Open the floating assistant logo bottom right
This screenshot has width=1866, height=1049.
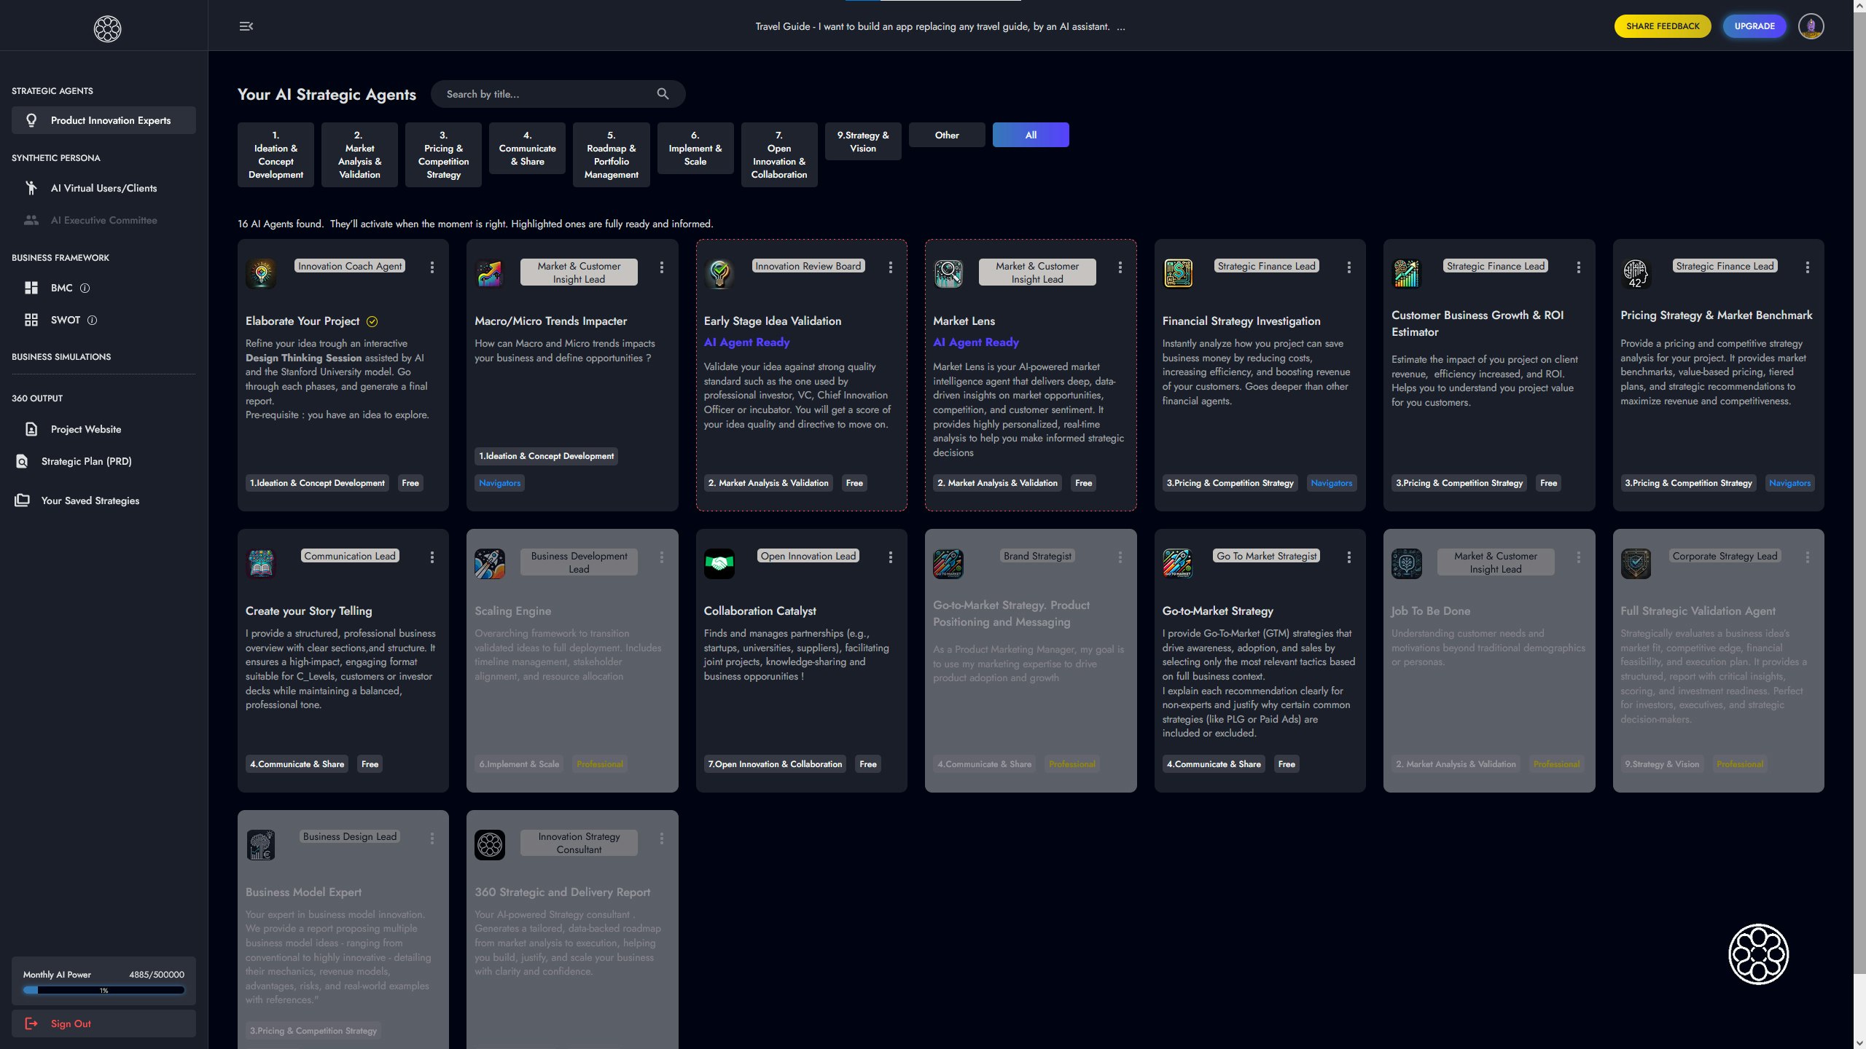pos(1758,954)
